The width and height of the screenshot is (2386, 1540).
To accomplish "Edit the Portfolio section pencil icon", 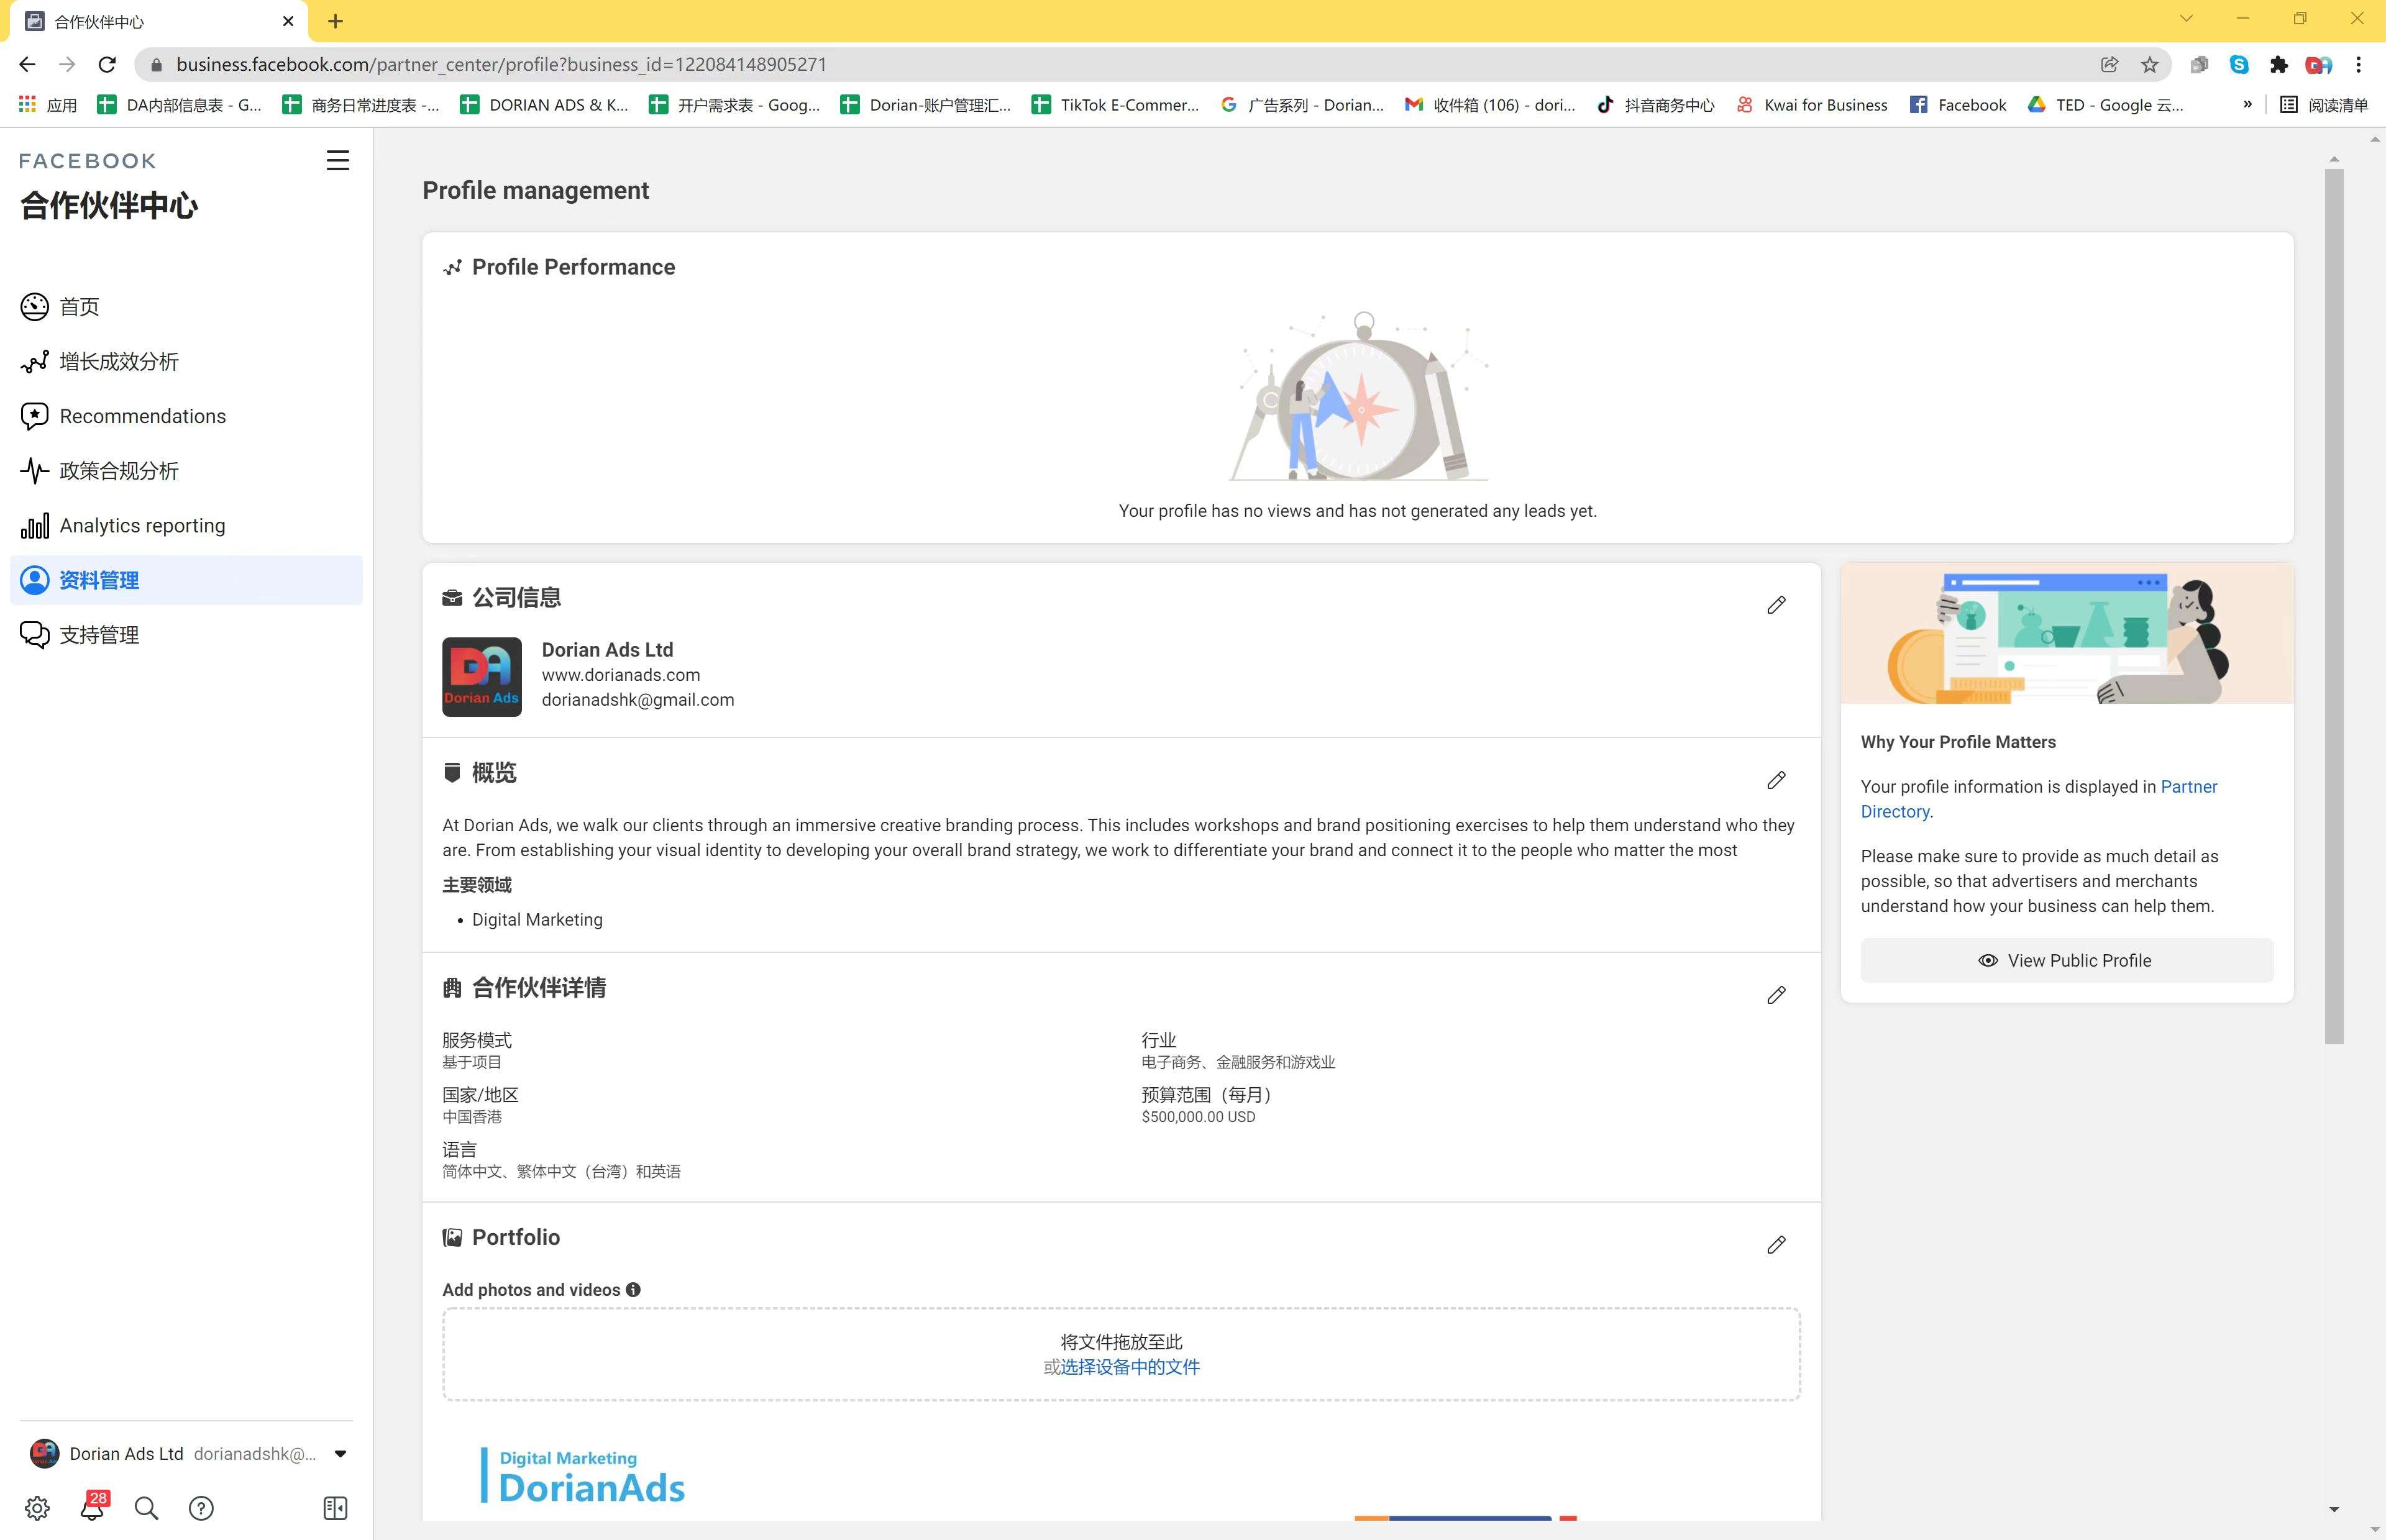I will tap(1776, 1245).
